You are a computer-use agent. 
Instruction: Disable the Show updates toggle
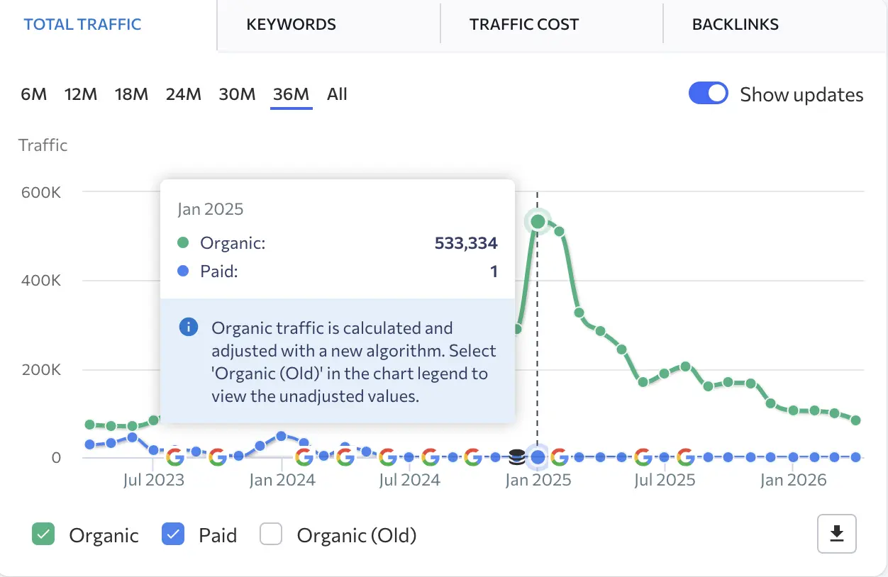708,93
